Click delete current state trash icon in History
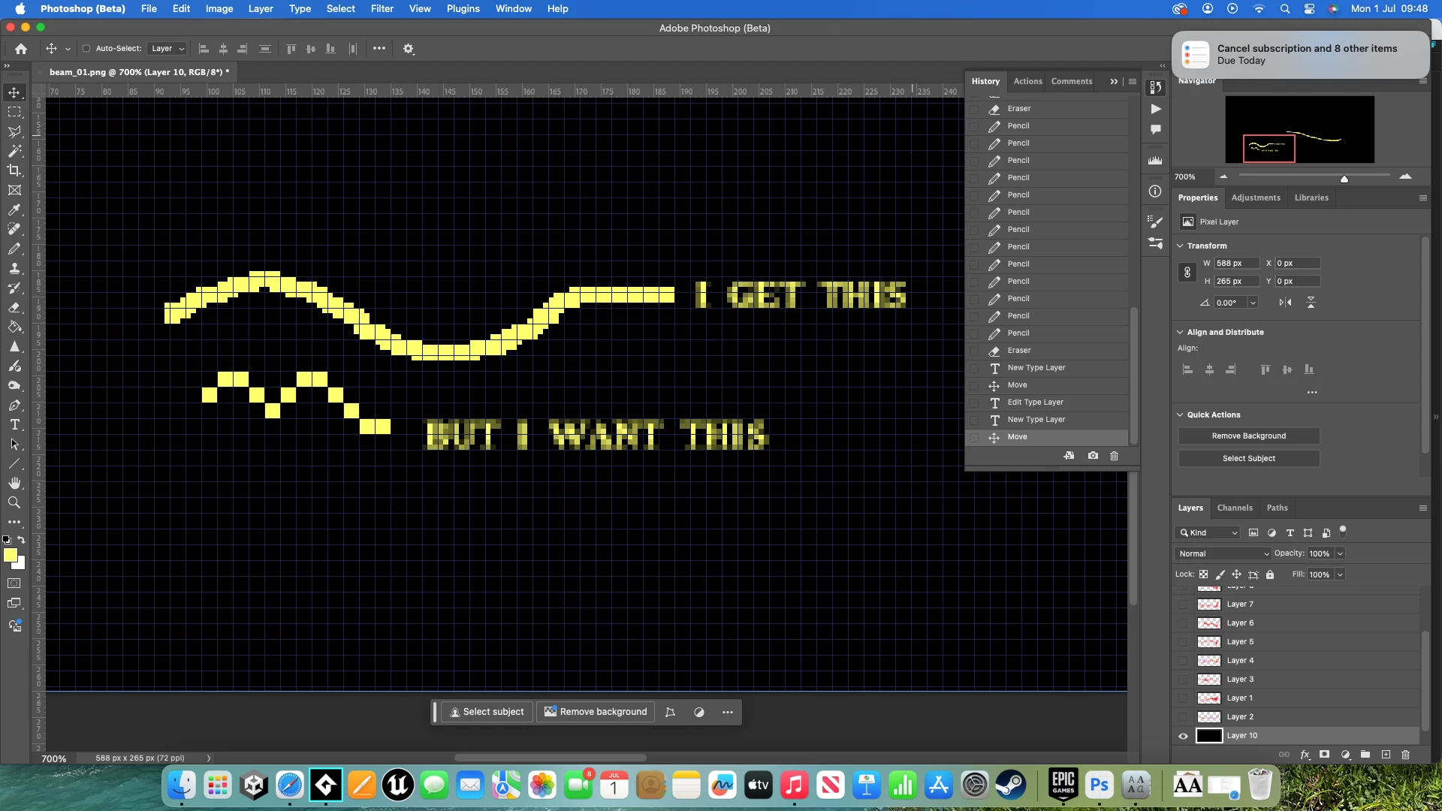Viewport: 1442px width, 811px height. pyautogui.click(x=1115, y=456)
